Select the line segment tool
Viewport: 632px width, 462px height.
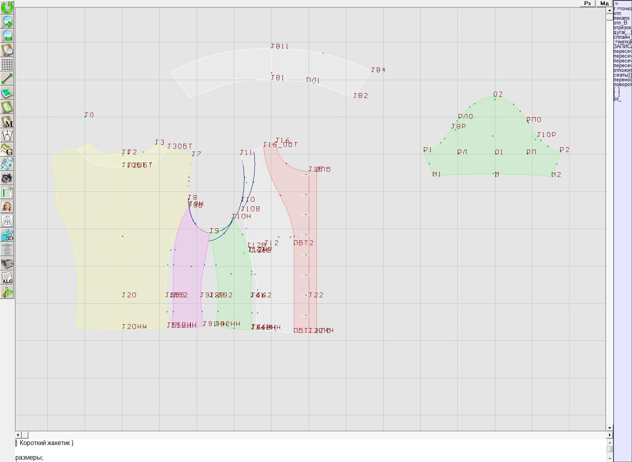point(7,79)
